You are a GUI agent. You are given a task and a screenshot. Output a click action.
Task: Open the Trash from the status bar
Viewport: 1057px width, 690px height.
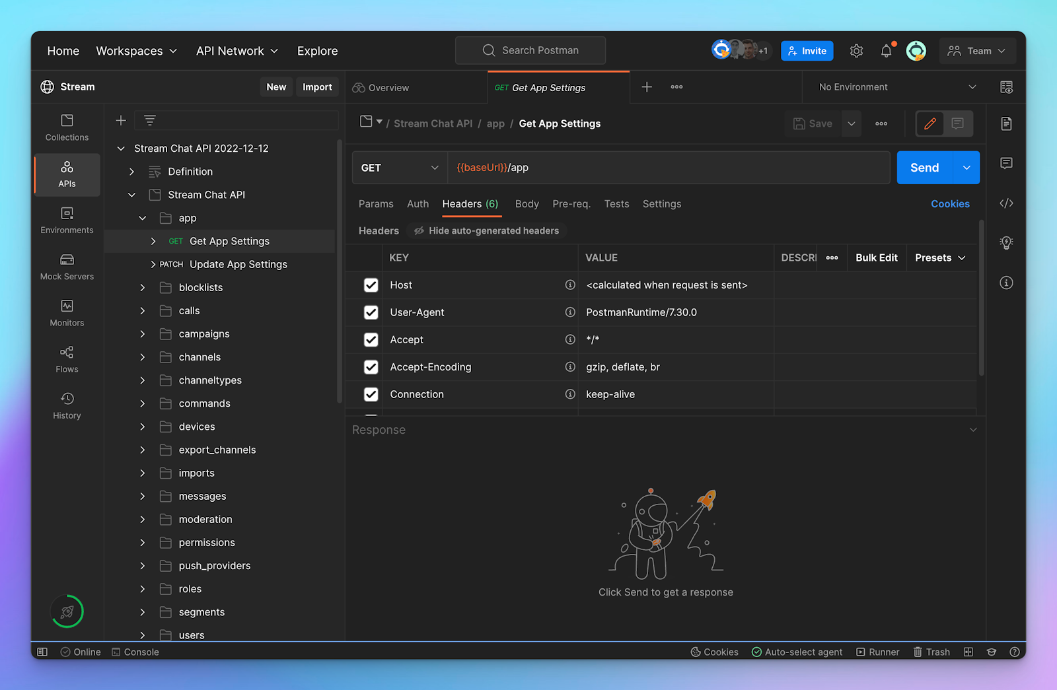coord(931,652)
